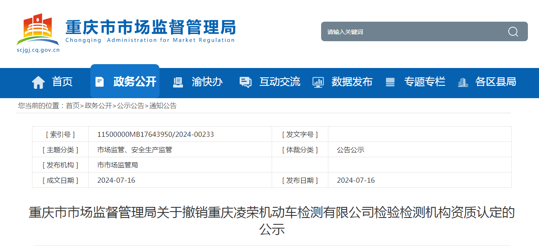Screen dimensions: 539x246
Task: Go to 公示公告 in the breadcrumb
Action: coord(130,106)
